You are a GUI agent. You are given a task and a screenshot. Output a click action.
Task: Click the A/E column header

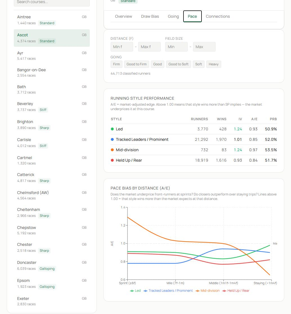pos(254,119)
